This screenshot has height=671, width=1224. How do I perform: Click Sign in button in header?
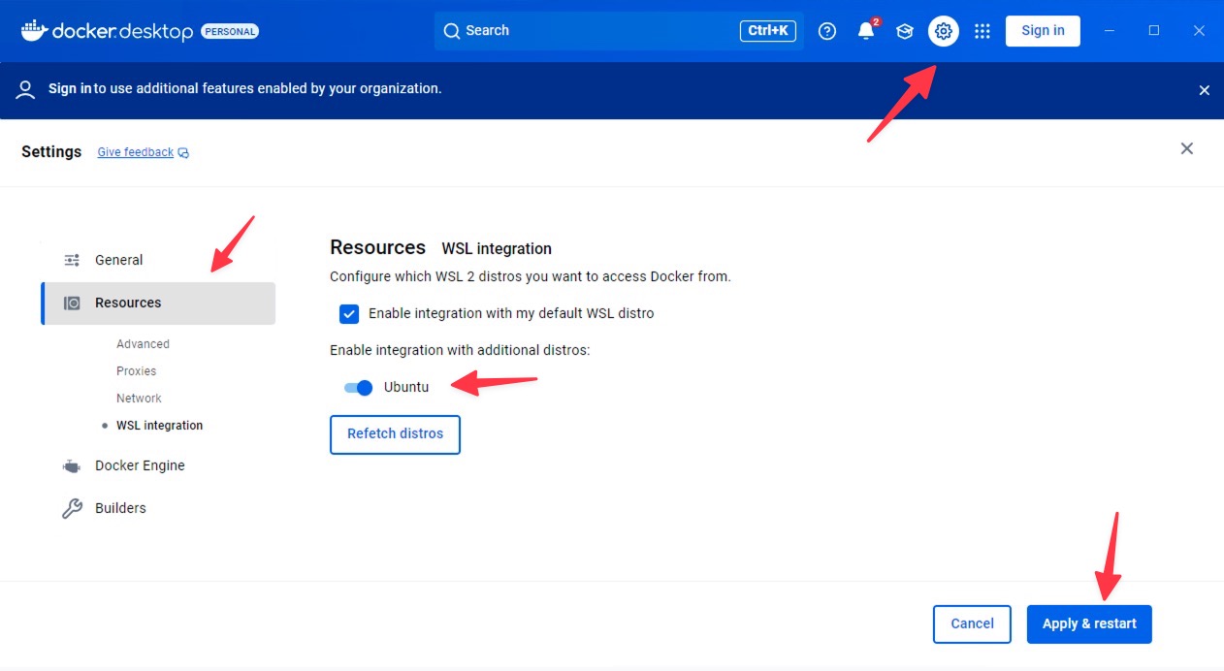click(1043, 31)
